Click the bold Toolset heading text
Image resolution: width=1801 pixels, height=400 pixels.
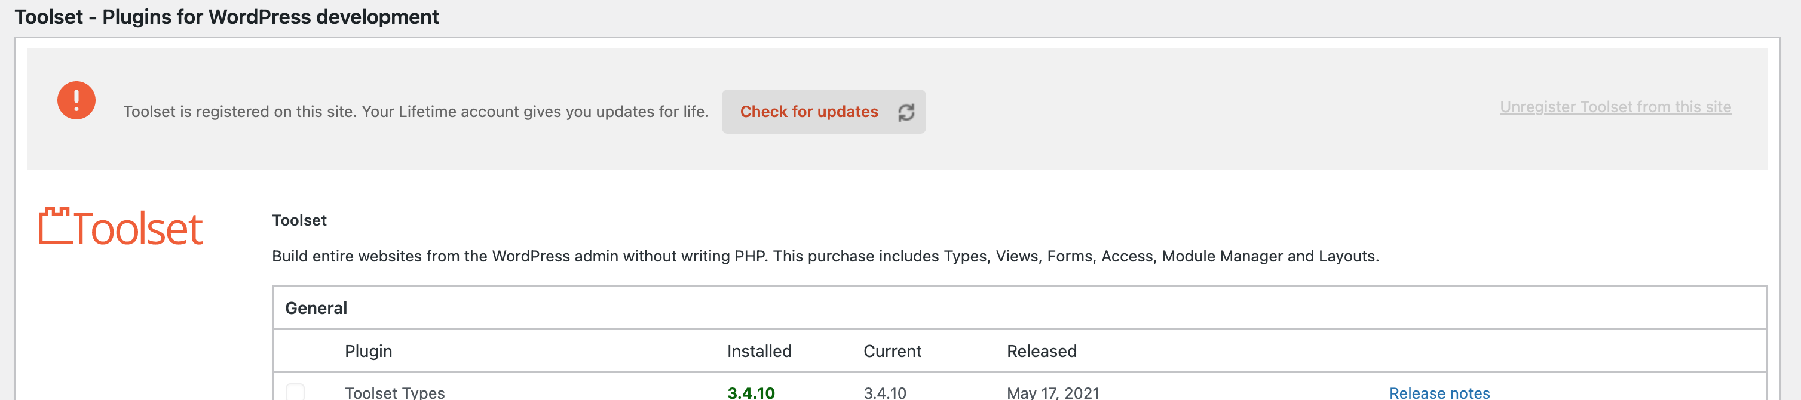click(299, 220)
